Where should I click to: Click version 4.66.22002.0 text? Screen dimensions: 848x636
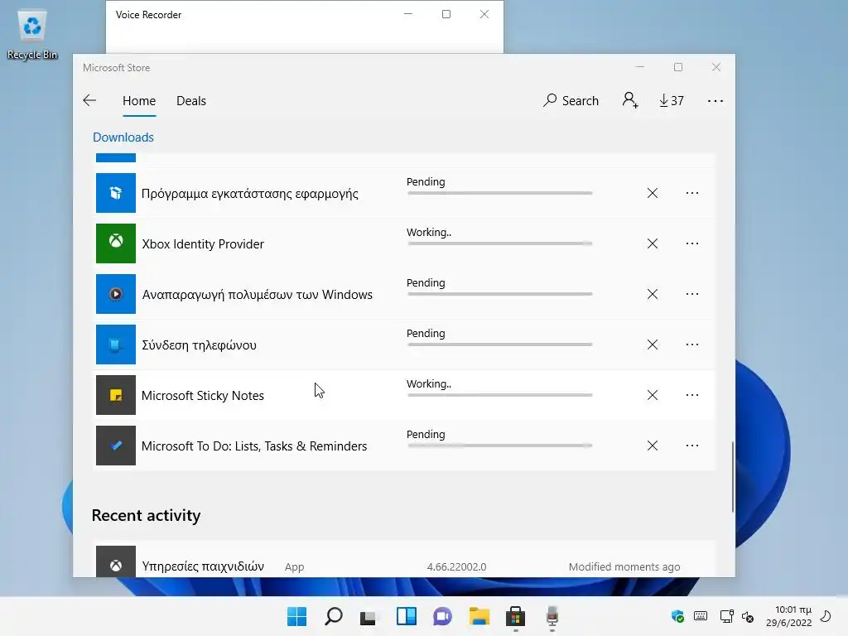(456, 566)
